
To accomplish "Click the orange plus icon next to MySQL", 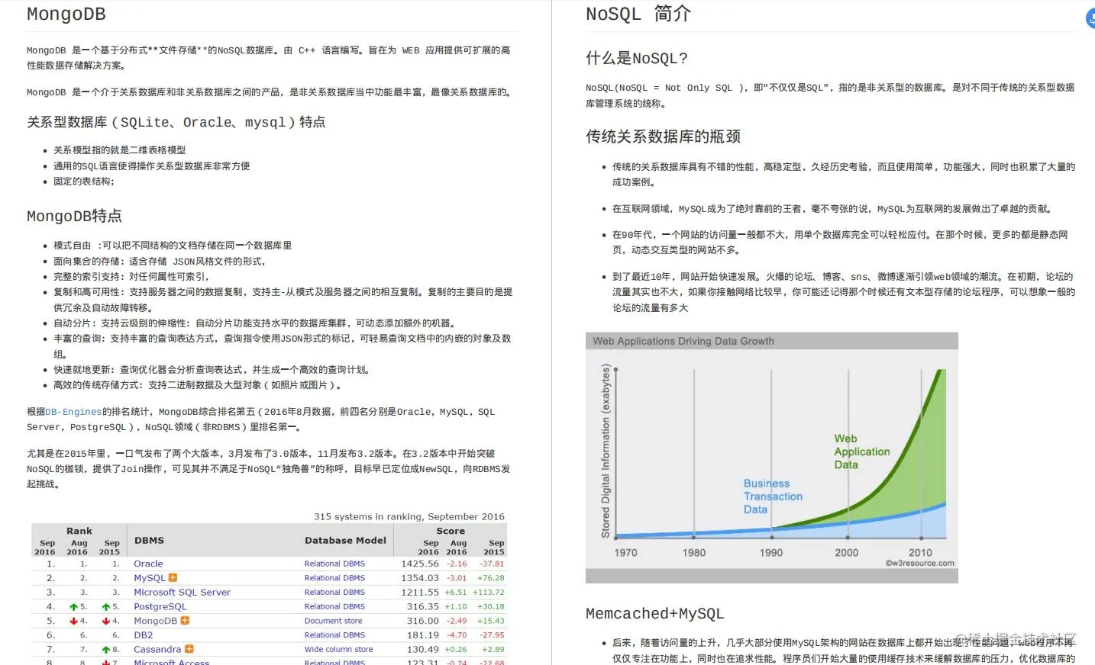I will point(172,578).
